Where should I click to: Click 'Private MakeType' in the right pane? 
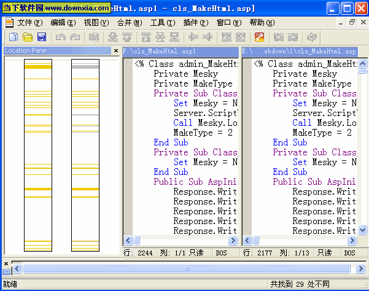click(313, 83)
